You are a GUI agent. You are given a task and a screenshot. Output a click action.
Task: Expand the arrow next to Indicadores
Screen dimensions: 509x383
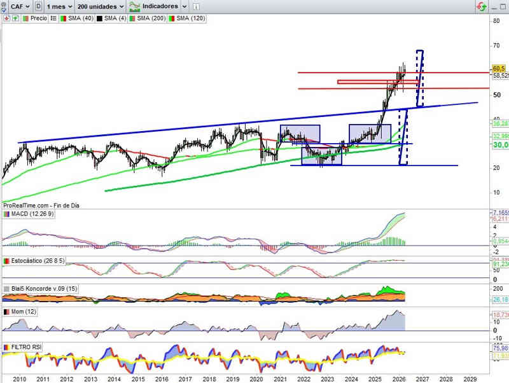tap(184, 6)
